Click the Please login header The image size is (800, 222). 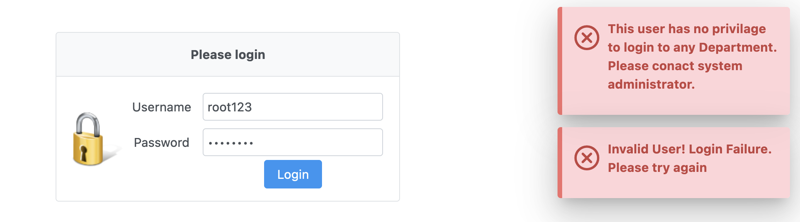pos(228,54)
